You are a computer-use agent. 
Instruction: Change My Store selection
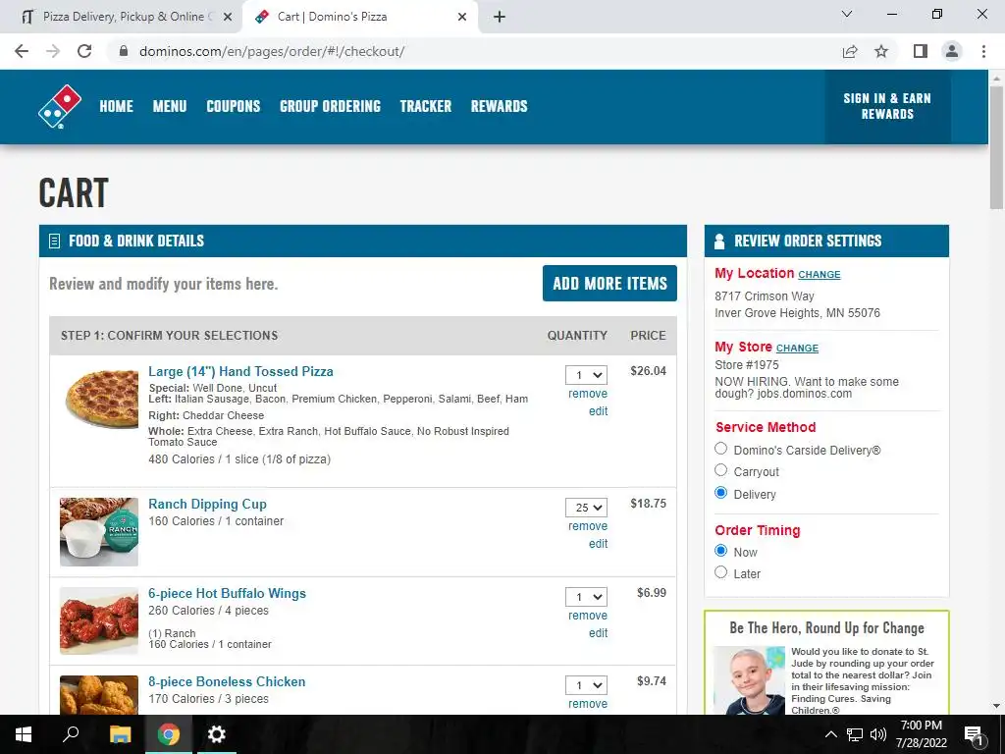coord(797,349)
